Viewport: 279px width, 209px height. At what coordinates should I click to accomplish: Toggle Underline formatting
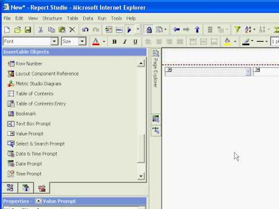tap(135, 41)
